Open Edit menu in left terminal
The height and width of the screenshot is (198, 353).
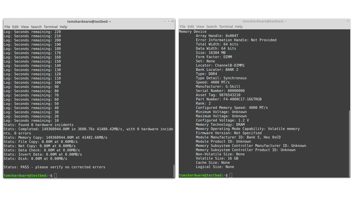pos(16,27)
